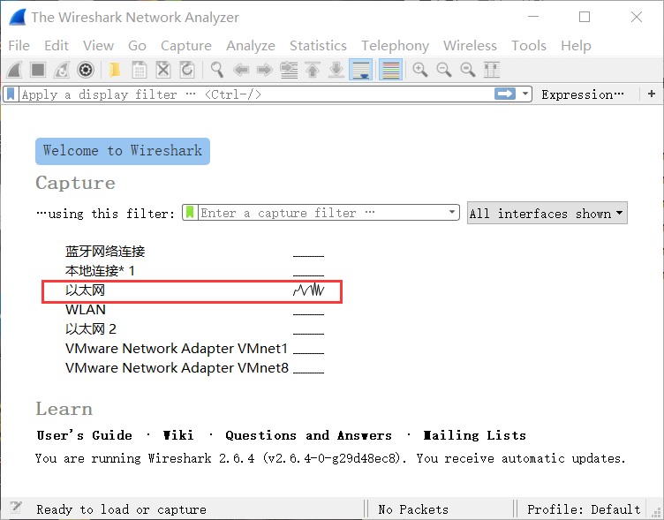Zoom out main window text icon
Screen dimensions: 664x520
point(444,70)
